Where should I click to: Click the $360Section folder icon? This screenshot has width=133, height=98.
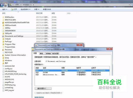click(3, 17)
